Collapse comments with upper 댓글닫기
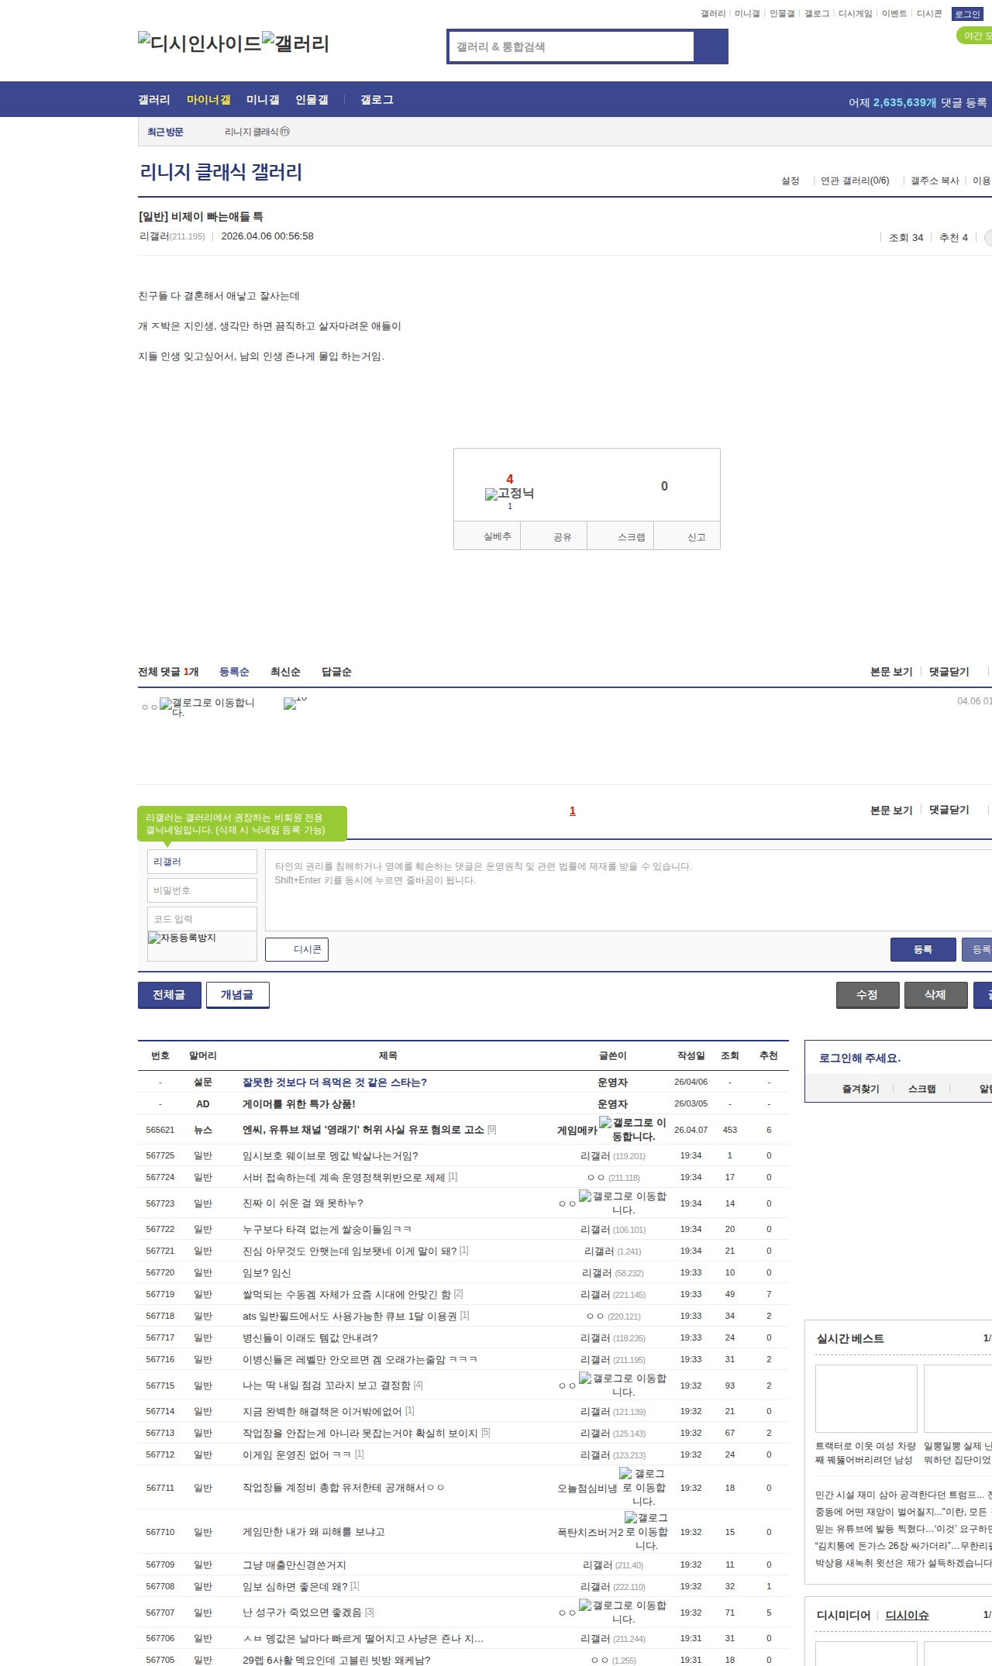992x1666 pixels. [x=949, y=672]
